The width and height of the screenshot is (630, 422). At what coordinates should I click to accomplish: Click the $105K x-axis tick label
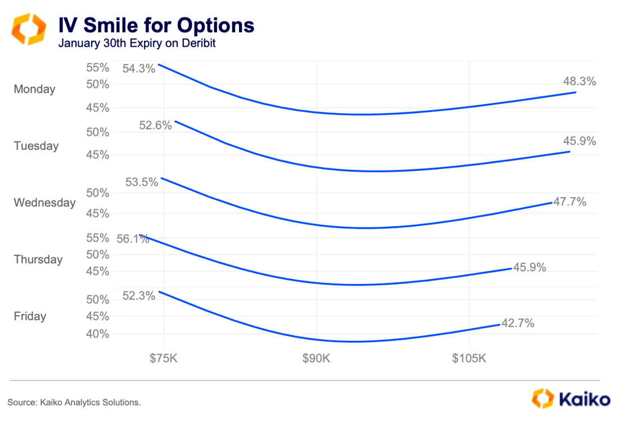[469, 358]
